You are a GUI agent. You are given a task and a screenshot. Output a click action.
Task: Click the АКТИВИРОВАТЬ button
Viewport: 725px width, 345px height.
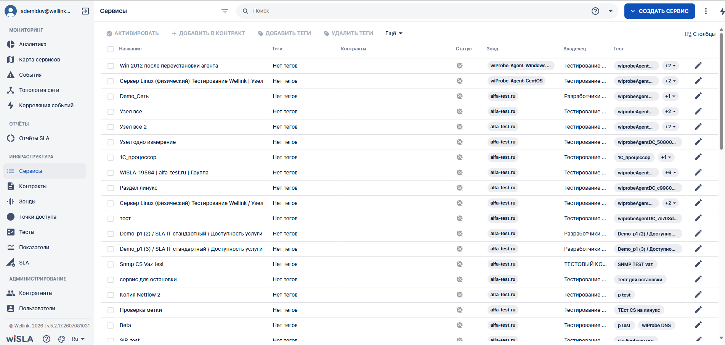(133, 33)
